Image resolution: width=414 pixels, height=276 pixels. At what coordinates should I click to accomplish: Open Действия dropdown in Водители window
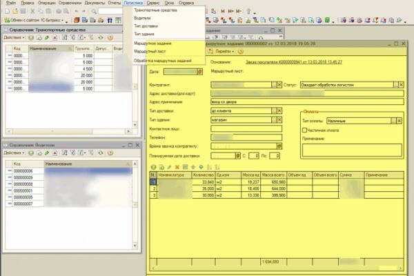point(14,153)
